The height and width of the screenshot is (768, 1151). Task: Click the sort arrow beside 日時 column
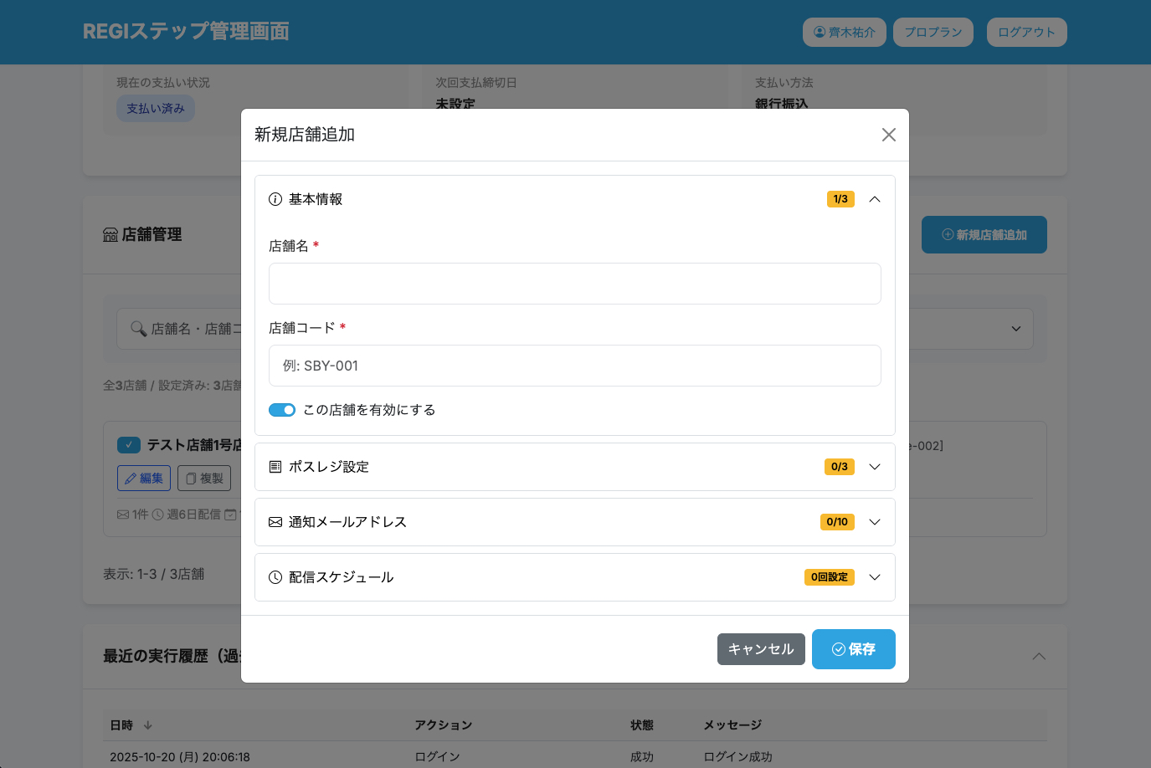click(x=148, y=725)
